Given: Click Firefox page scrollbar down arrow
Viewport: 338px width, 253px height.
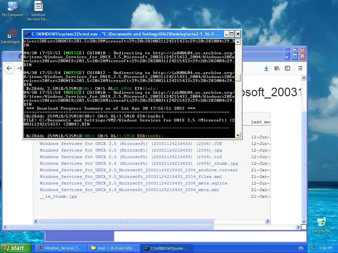Looking at the screenshot, I should [304, 221].
